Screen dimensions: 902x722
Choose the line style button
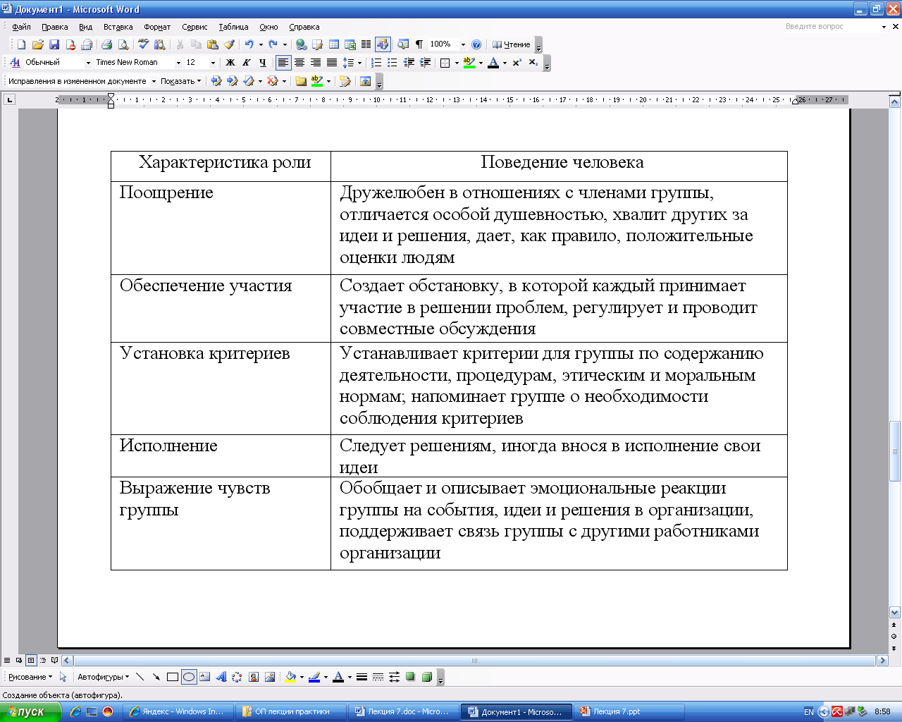362,677
